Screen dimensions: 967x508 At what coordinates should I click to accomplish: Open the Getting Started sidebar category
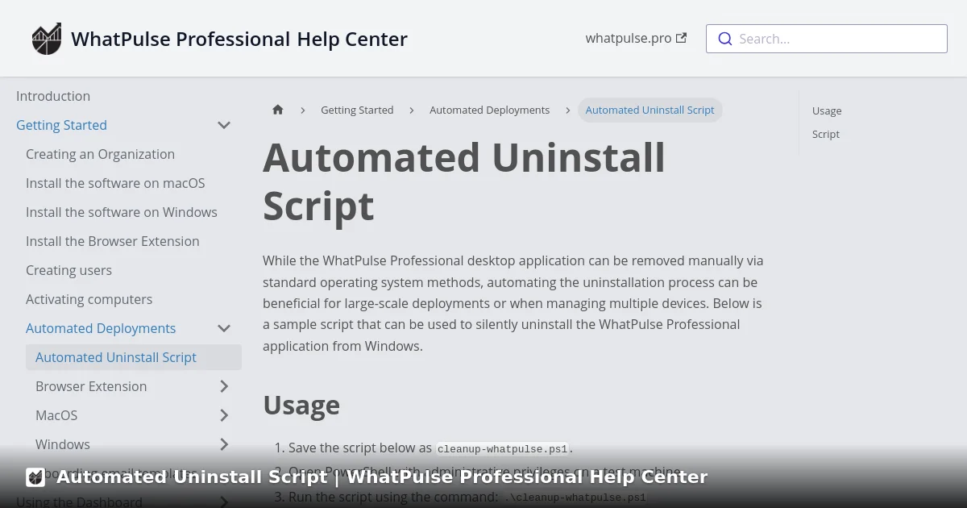point(61,125)
